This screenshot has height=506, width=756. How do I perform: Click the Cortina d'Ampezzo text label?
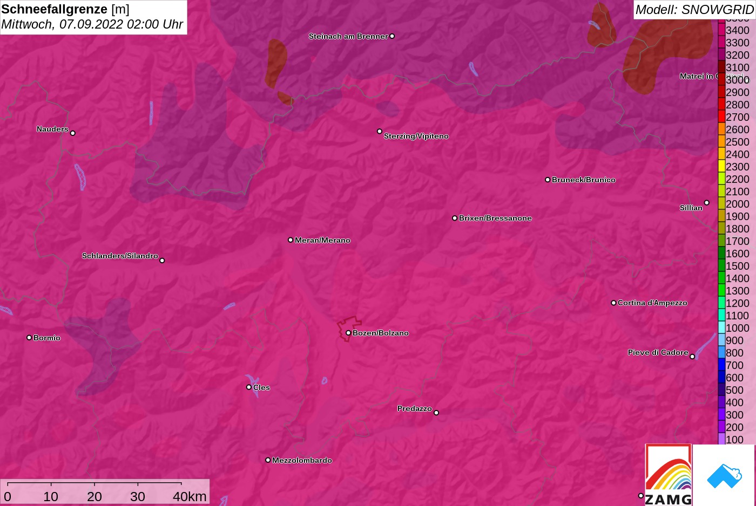(652, 303)
